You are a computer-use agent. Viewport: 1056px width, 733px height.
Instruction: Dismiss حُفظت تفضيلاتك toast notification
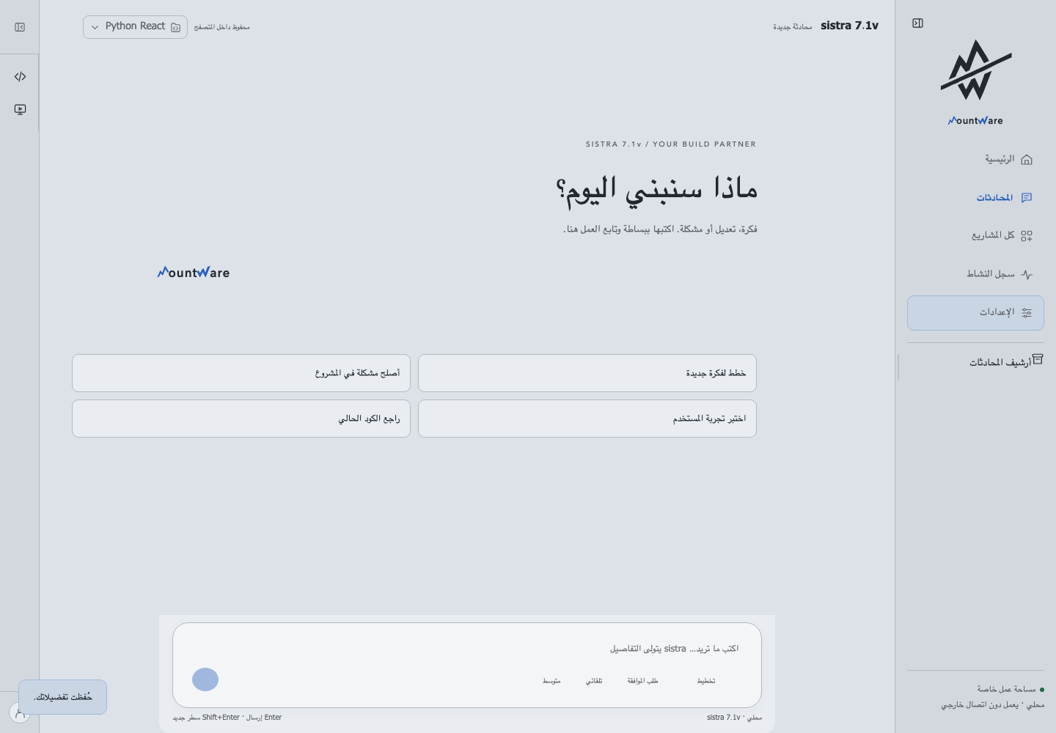62,697
